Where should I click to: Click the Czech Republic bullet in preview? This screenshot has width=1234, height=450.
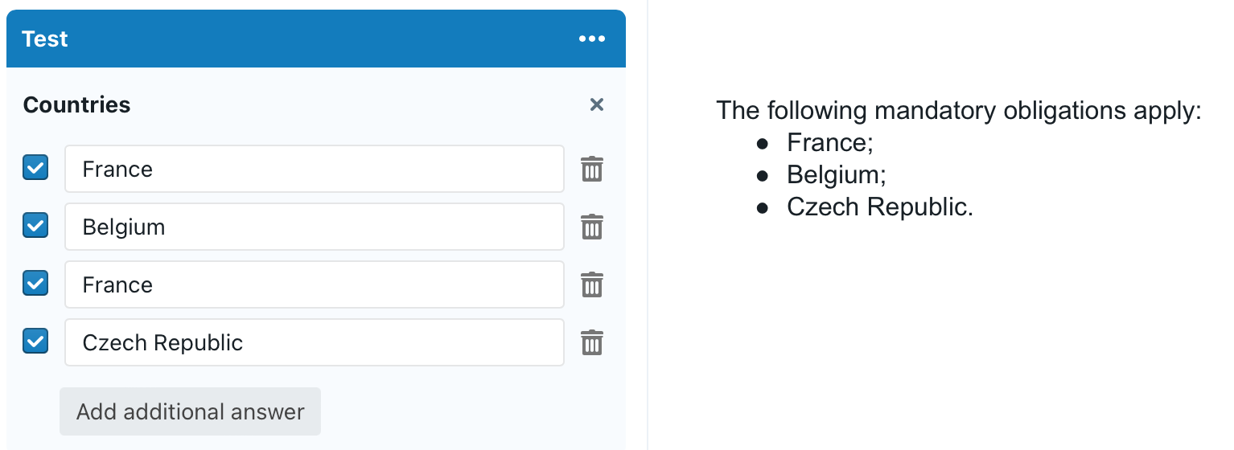[x=879, y=207]
